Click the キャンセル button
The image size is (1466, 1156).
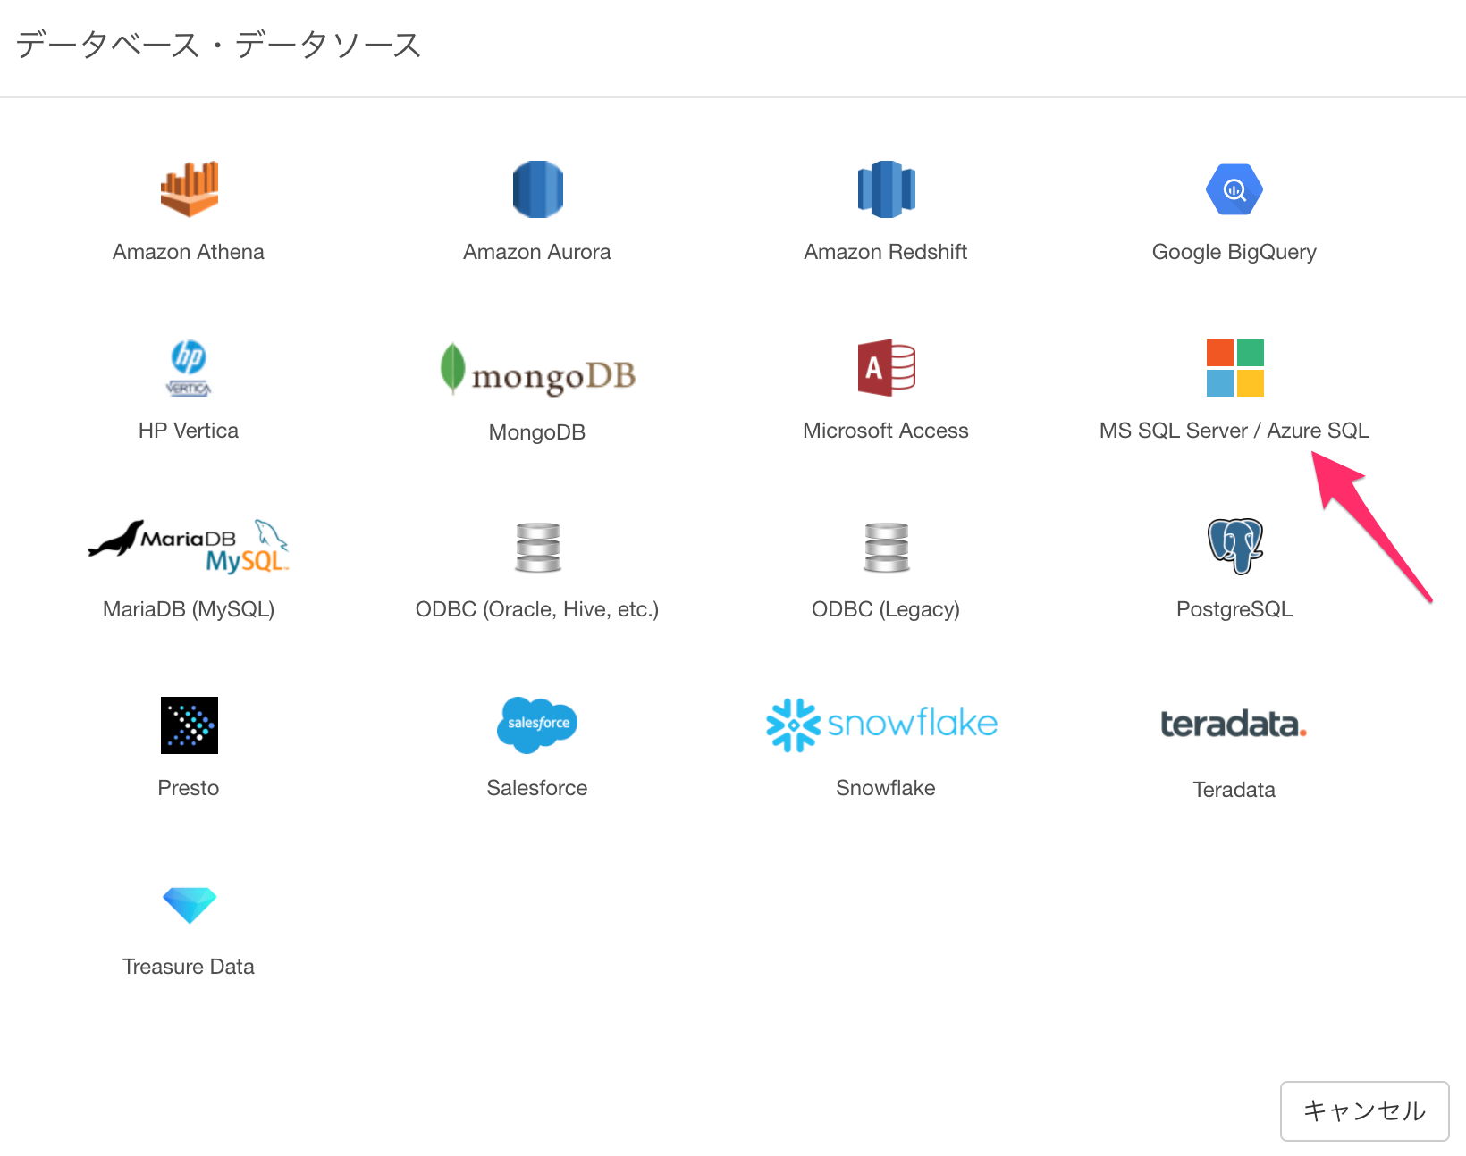pyautogui.click(x=1364, y=1111)
